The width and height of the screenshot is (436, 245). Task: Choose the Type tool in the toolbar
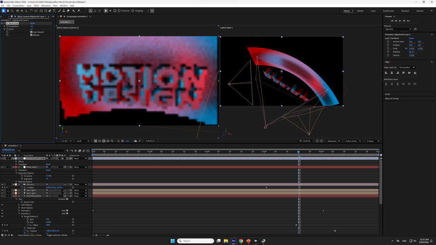54,11
